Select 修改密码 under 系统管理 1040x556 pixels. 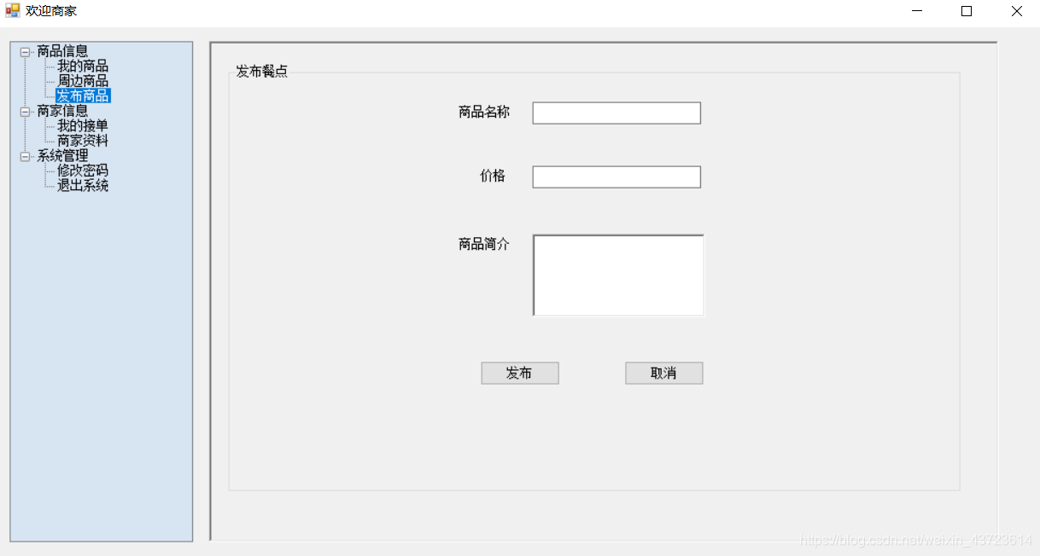pos(81,170)
